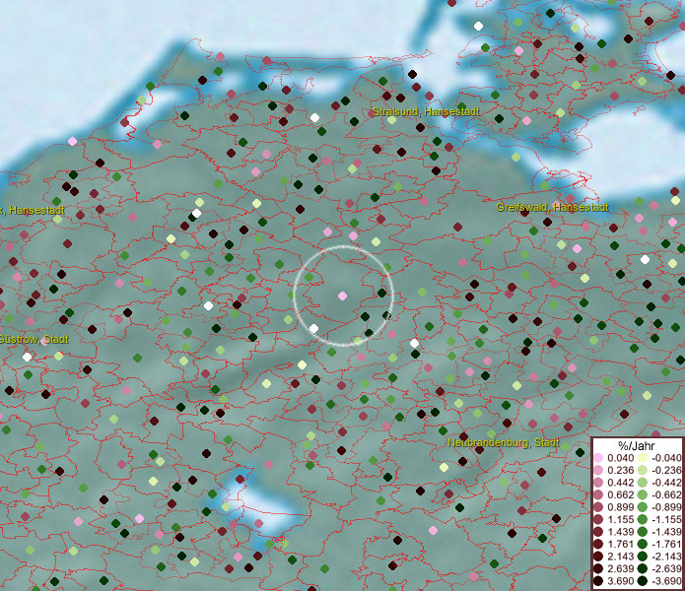This screenshot has width=685, height=591.
Task: Click the Greifswald, Hansestadt map label
Action: coord(552,207)
